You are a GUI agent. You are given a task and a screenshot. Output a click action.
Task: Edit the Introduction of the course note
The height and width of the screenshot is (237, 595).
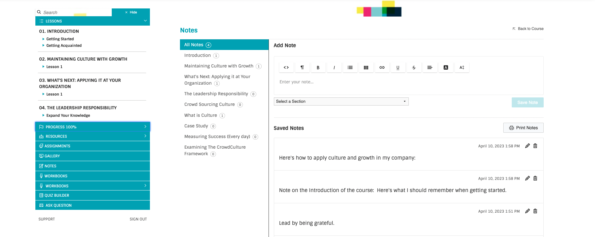coord(527,178)
